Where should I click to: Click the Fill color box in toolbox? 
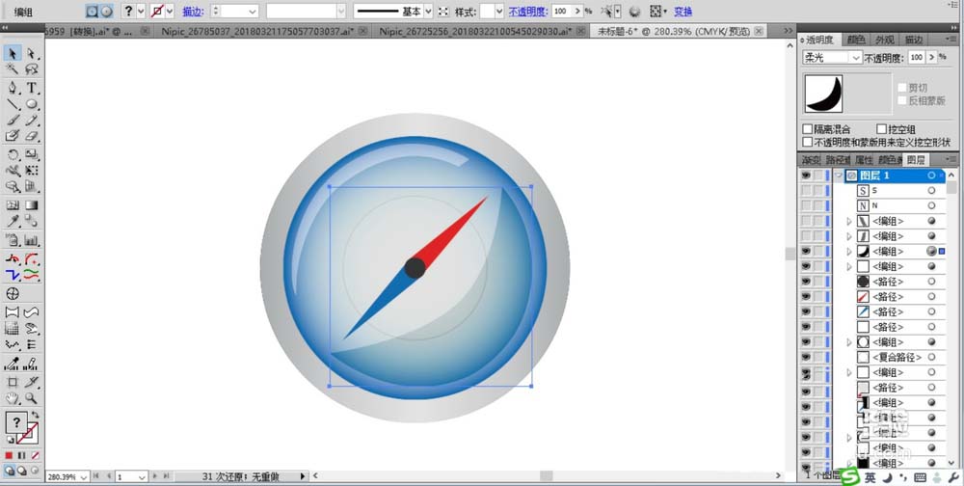click(16, 422)
